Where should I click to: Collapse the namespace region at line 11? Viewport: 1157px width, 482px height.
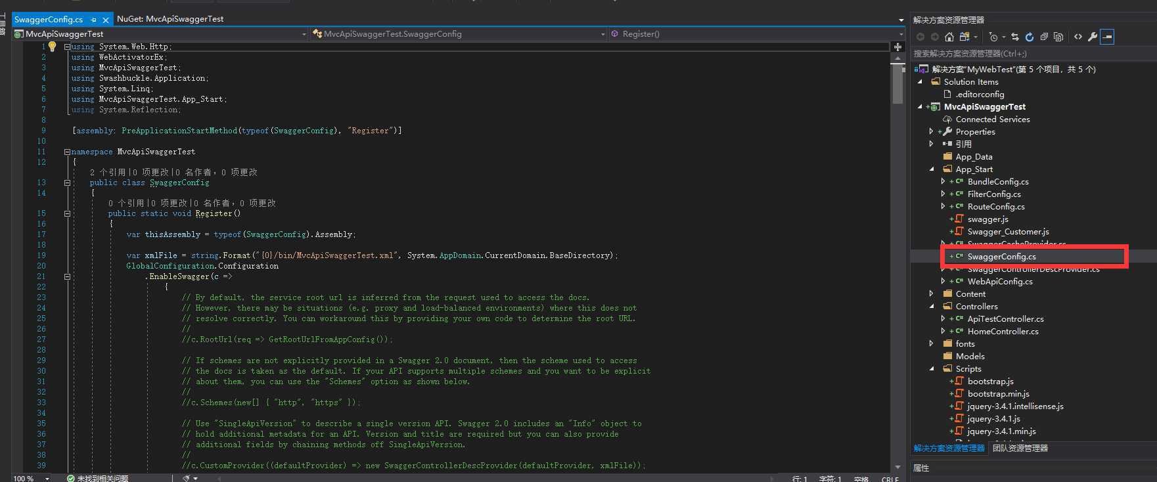pyautogui.click(x=67, y=152)
